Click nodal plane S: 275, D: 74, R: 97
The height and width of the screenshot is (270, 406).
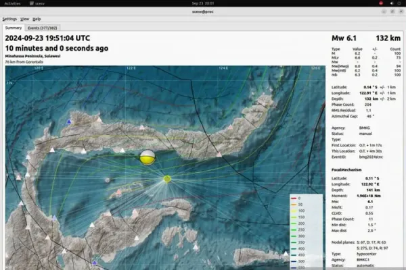point(372,248)
